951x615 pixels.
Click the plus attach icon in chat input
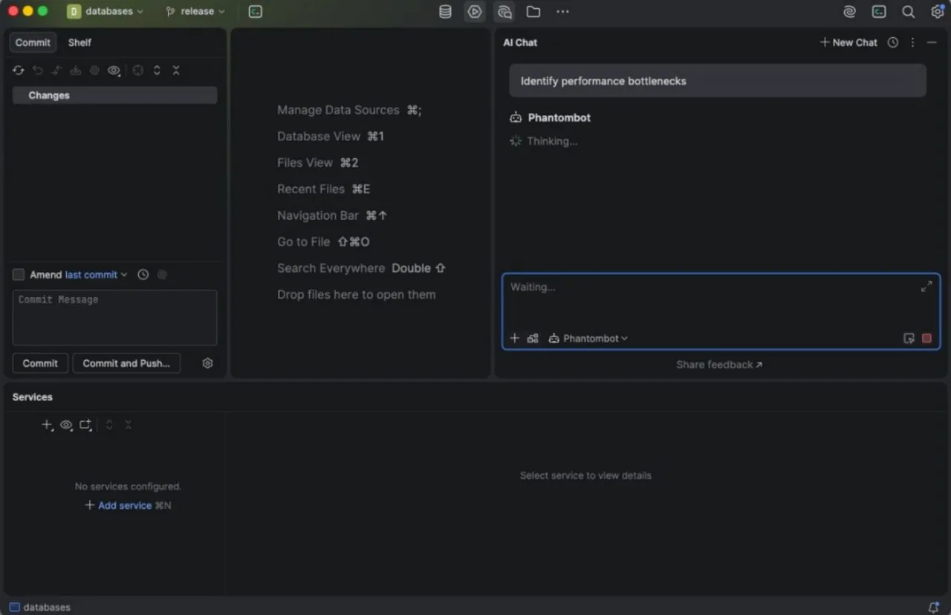pyautogui.click(x=514, y=338)
